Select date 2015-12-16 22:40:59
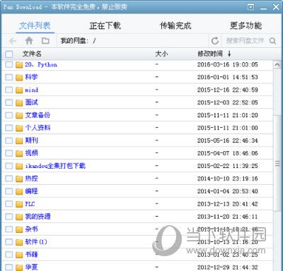The height and width of the screenshot is (271, 283). click(228, 90)
